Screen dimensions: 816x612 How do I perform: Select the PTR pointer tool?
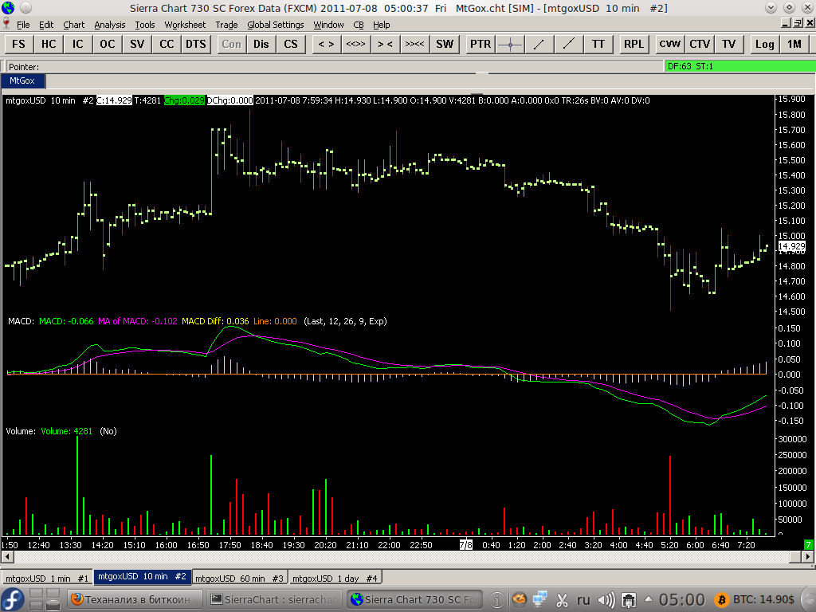tap(481, 45)
